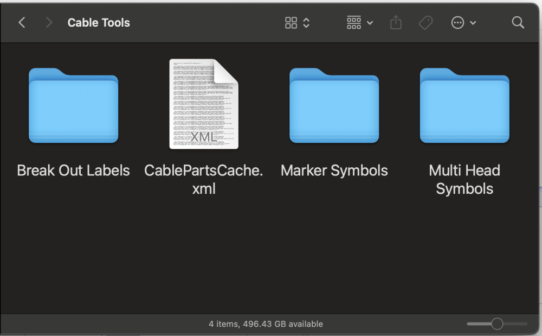This screenshot has width=542, height=336.
Task: Expand the grouping options chevron
Action: 370,23
